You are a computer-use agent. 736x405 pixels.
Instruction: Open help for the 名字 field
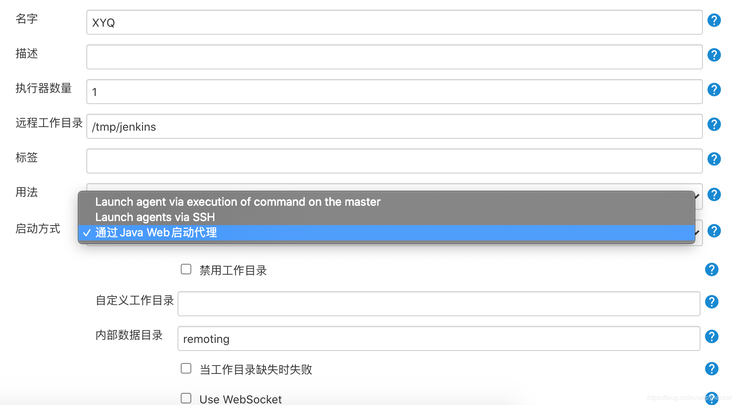tap(714, 20)
